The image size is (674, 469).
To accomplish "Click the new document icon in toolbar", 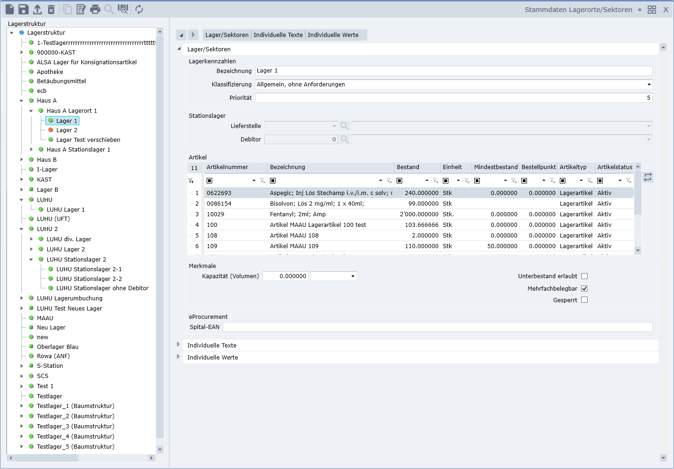I will [10, 9].
